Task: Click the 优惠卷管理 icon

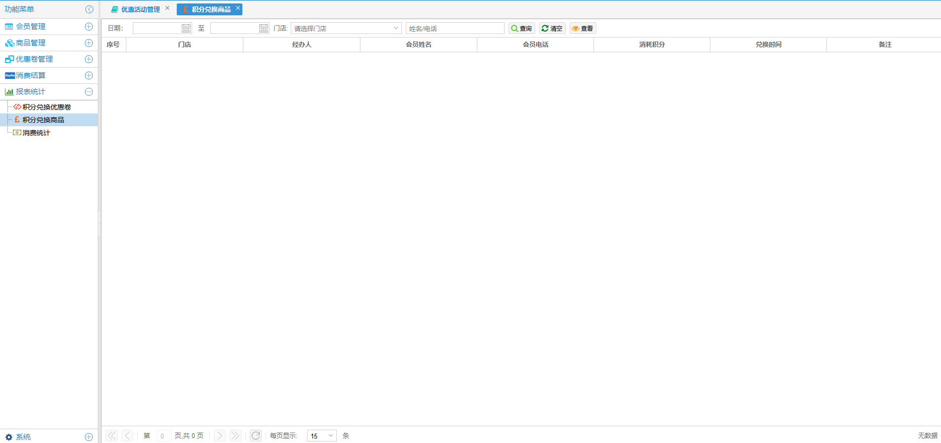Action: click(9, 59)
